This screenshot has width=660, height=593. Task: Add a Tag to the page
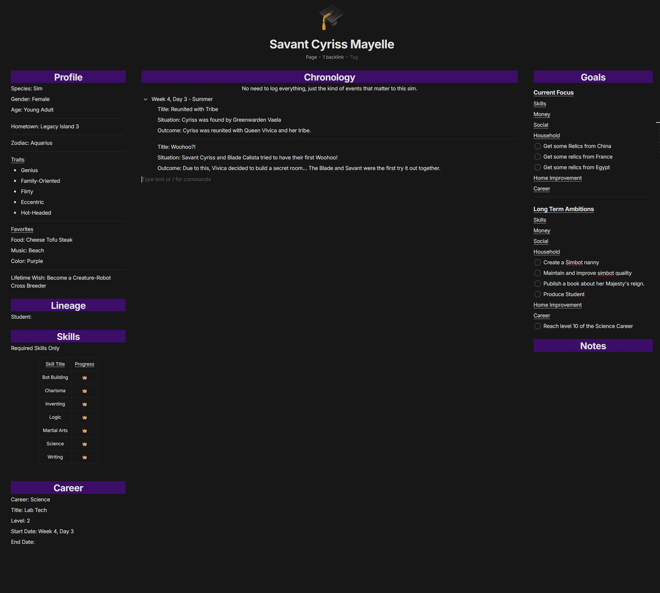click(x=354, y=57)
